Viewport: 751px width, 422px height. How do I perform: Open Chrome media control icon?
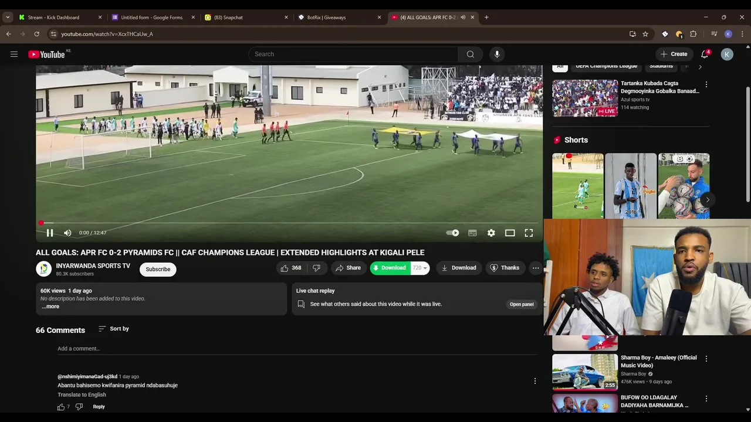714,34
